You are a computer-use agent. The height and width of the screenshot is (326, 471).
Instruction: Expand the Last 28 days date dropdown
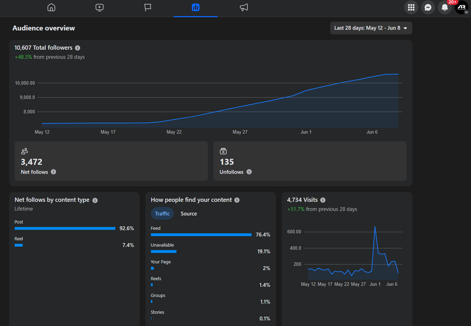click(371, 28)
